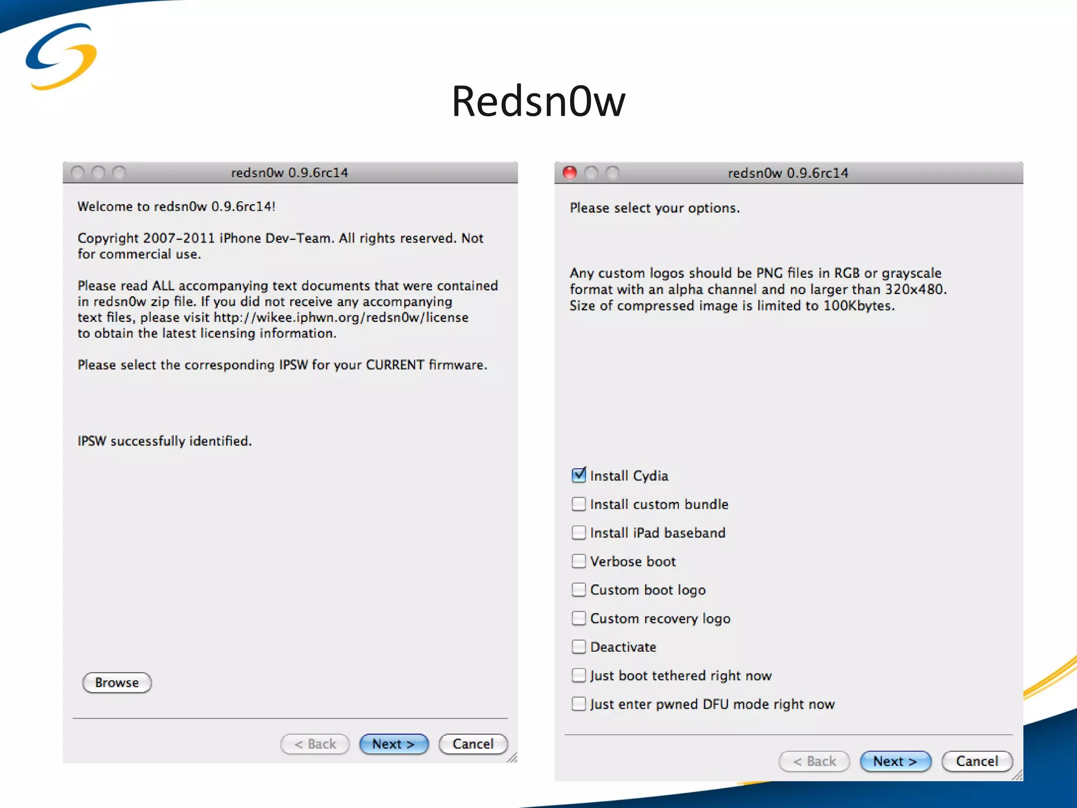Click zoom button of welcome window
The width and height of the screenshot is (1077, 808).
click(119, 173)
